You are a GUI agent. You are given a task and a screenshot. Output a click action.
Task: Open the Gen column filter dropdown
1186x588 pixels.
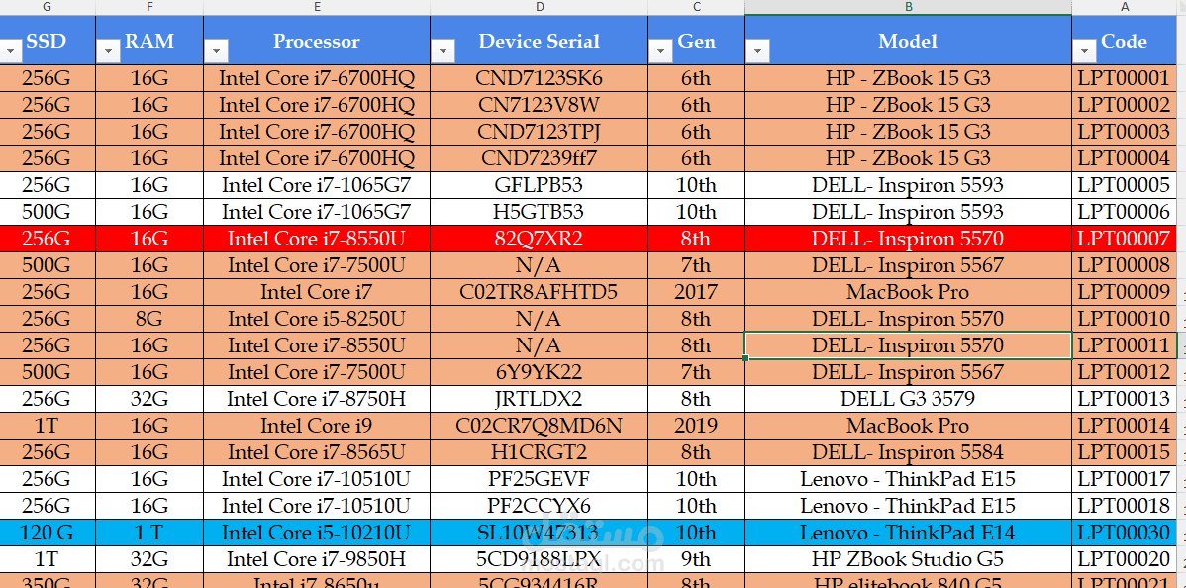(x=661, y=51)
